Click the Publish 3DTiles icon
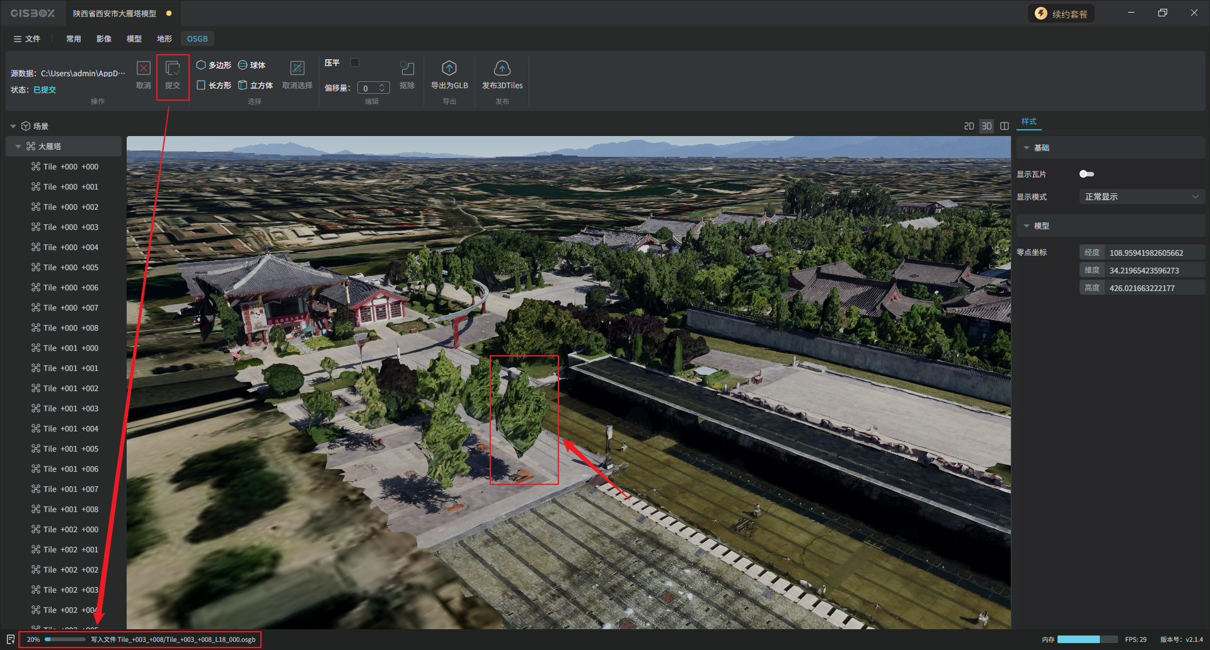Screen dimensions: 1210x650 502,69
